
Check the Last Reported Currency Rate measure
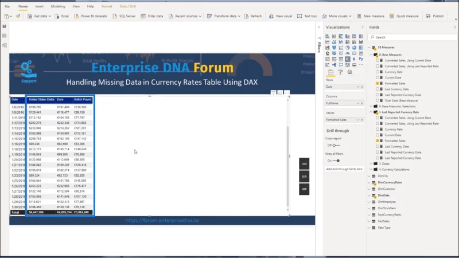[x=378, y=158]
